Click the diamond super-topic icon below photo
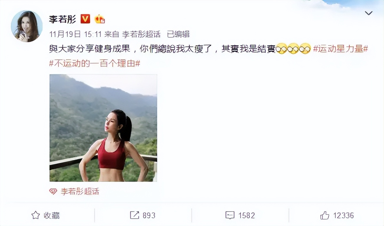Image resolution: width=384 pixels, height=226 pixels. [53, 192]
